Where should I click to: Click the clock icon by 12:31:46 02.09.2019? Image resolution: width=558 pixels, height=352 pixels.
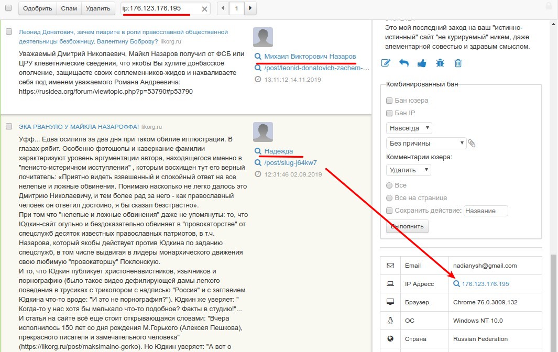click(x=258, y=174)
